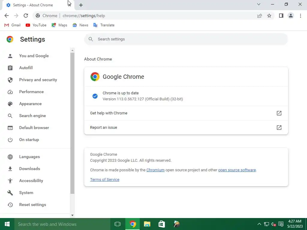
Task: Click the sidebar scrollbar down arrow
Action: coord(73,215)
